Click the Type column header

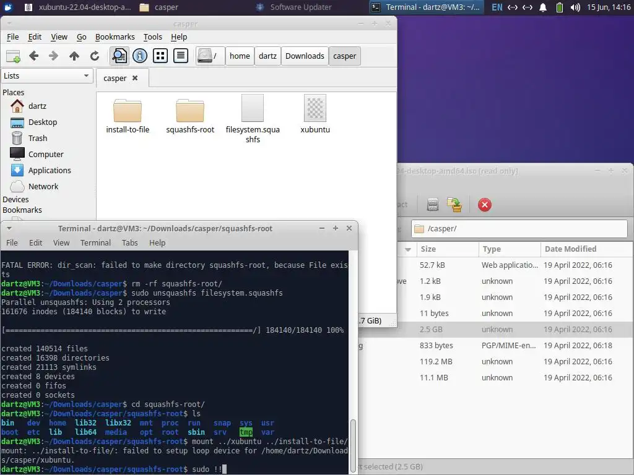510,249
